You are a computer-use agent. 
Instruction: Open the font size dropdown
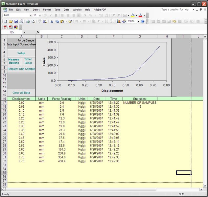[40, 15]
